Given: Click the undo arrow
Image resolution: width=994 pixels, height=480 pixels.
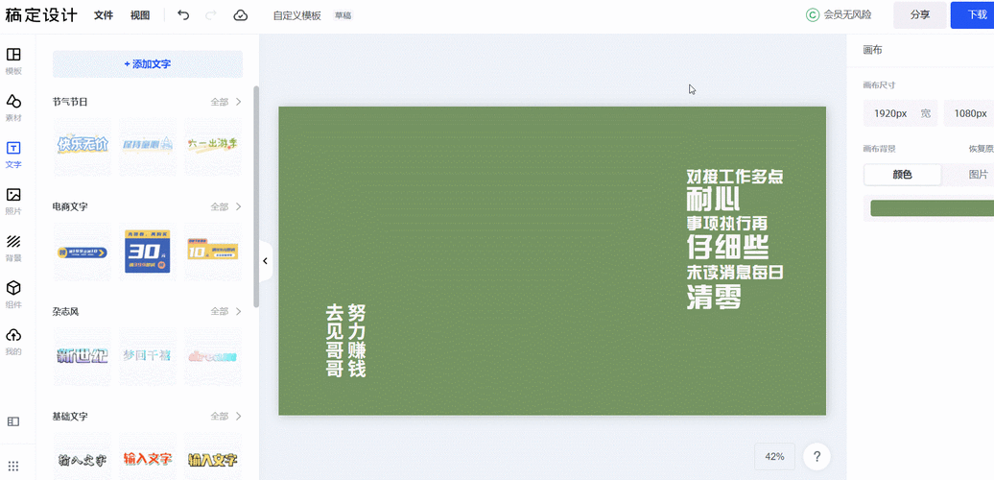Looking at the screenshot, I should point(183,15).
